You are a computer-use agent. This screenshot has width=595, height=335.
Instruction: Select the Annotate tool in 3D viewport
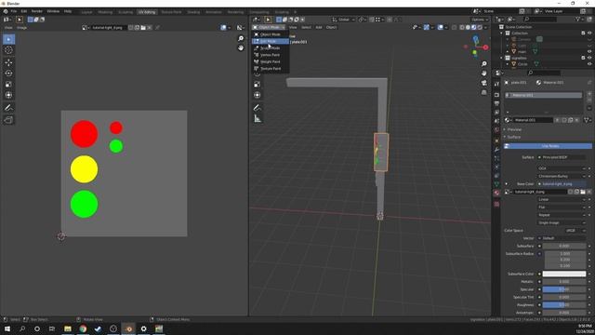click(x=258, y=108)
